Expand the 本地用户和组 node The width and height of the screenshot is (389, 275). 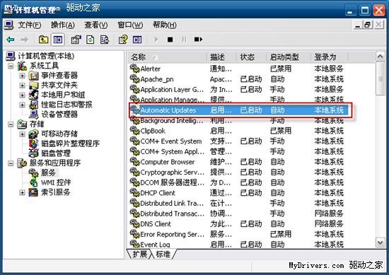pos(22,95)
